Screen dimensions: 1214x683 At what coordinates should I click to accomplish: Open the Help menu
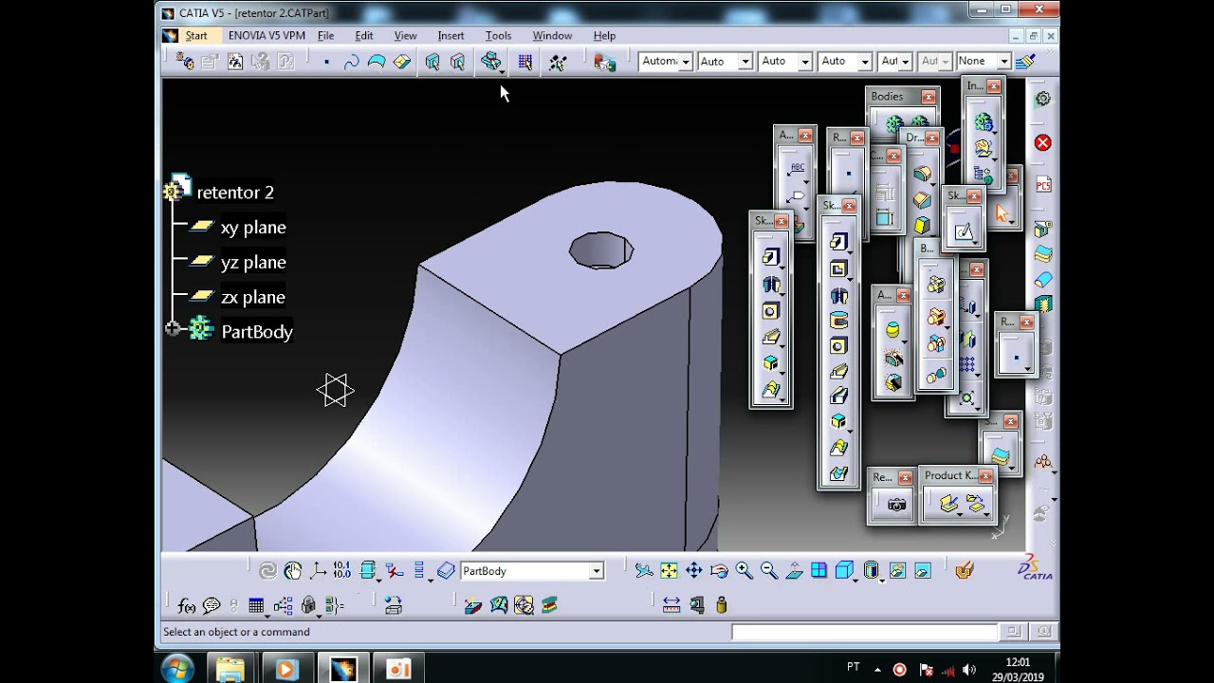[604, 35]
